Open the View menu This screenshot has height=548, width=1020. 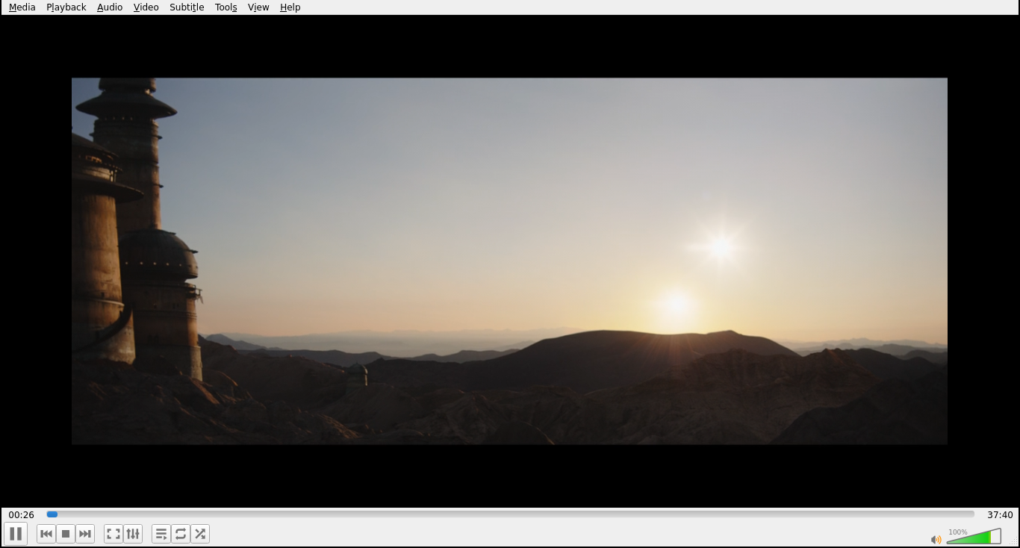point(258,7)
